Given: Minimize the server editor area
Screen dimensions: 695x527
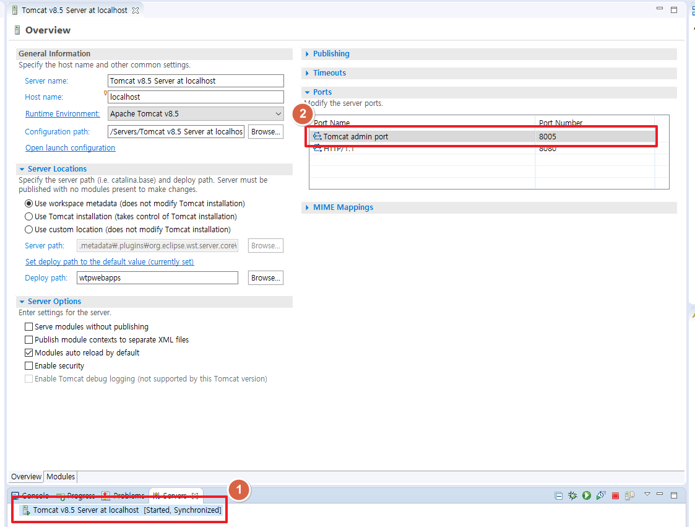Looking at the screenshot, I should point(660,8).
